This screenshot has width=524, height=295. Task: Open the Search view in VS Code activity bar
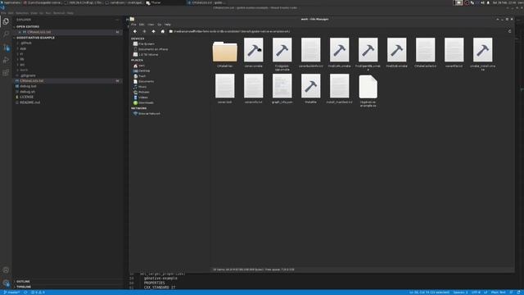click(6, 34)
